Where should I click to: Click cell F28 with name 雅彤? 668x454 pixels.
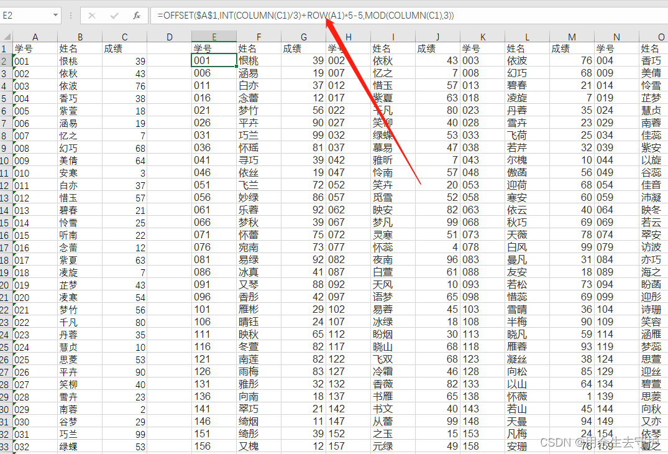point(259,384)
